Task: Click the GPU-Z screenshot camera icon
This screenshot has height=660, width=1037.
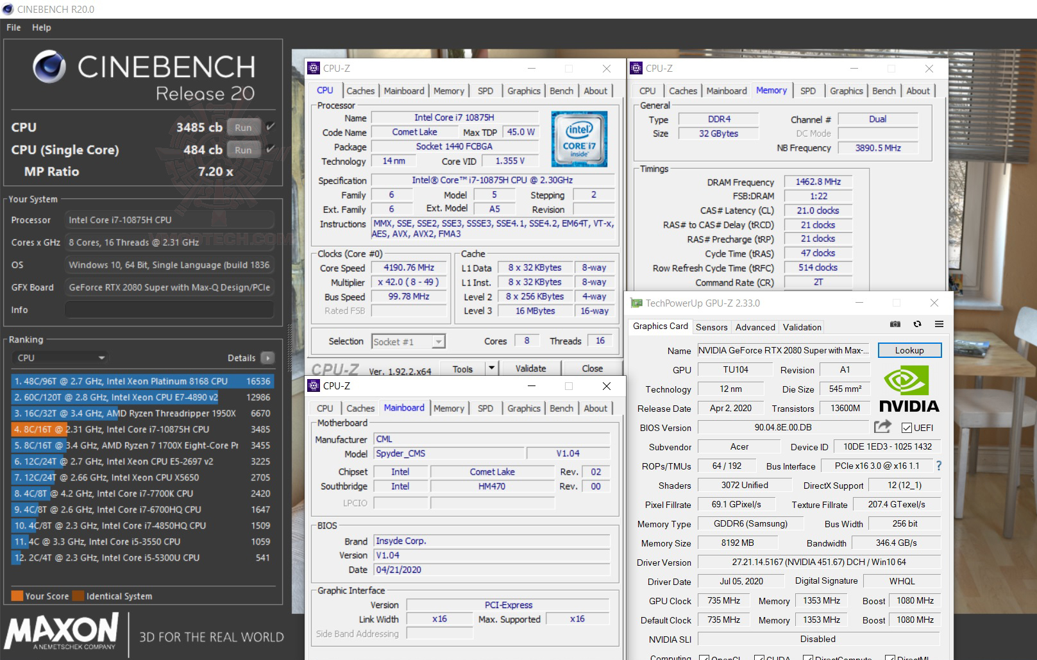Action: pos(895,325)
